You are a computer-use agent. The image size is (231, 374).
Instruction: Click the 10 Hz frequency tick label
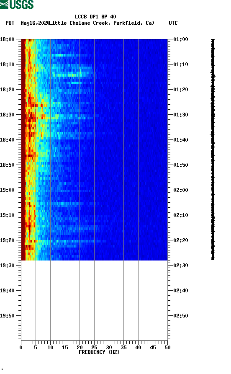[50, 348]
